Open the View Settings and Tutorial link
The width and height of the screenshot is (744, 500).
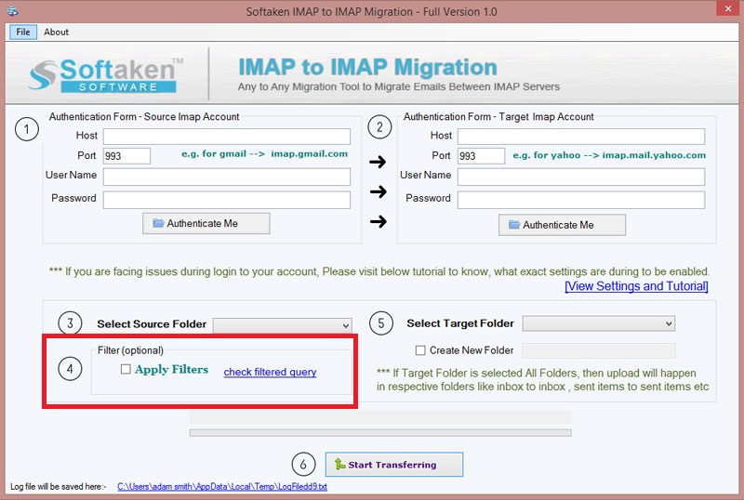click(636, 286)
